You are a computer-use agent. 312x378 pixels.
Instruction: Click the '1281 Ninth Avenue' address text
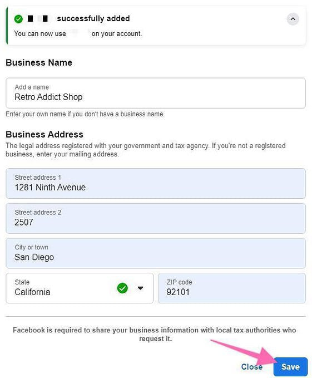point(50,188)
